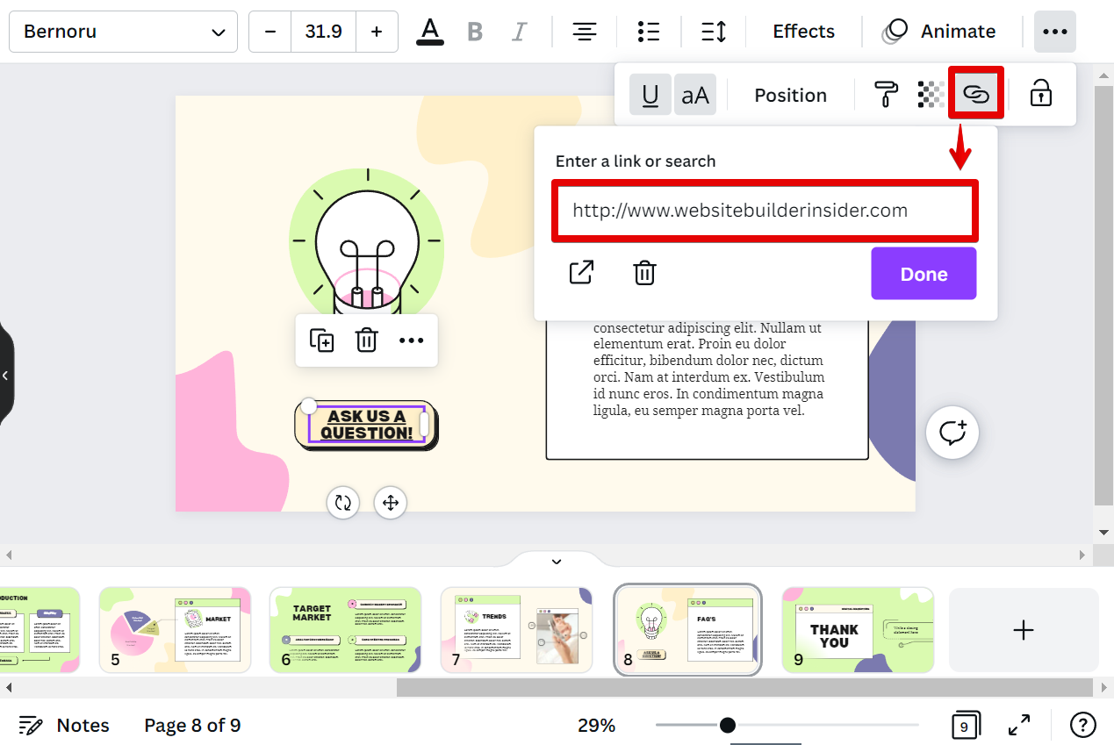Select the copy style paint roller
Image resolution: width=1114 pixels, height=745 pixels.
pos(886,94)
